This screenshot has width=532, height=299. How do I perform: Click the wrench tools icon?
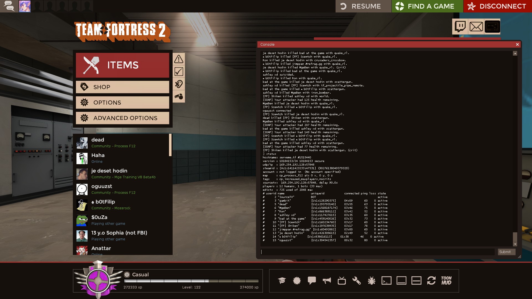coord(356,281)
